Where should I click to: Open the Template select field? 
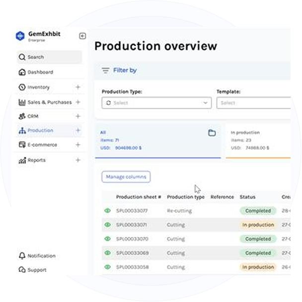click(253, 103)
